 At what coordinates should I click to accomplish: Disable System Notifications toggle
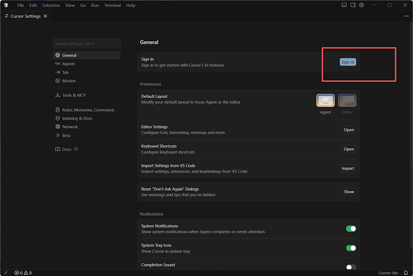tap(351, 229)
